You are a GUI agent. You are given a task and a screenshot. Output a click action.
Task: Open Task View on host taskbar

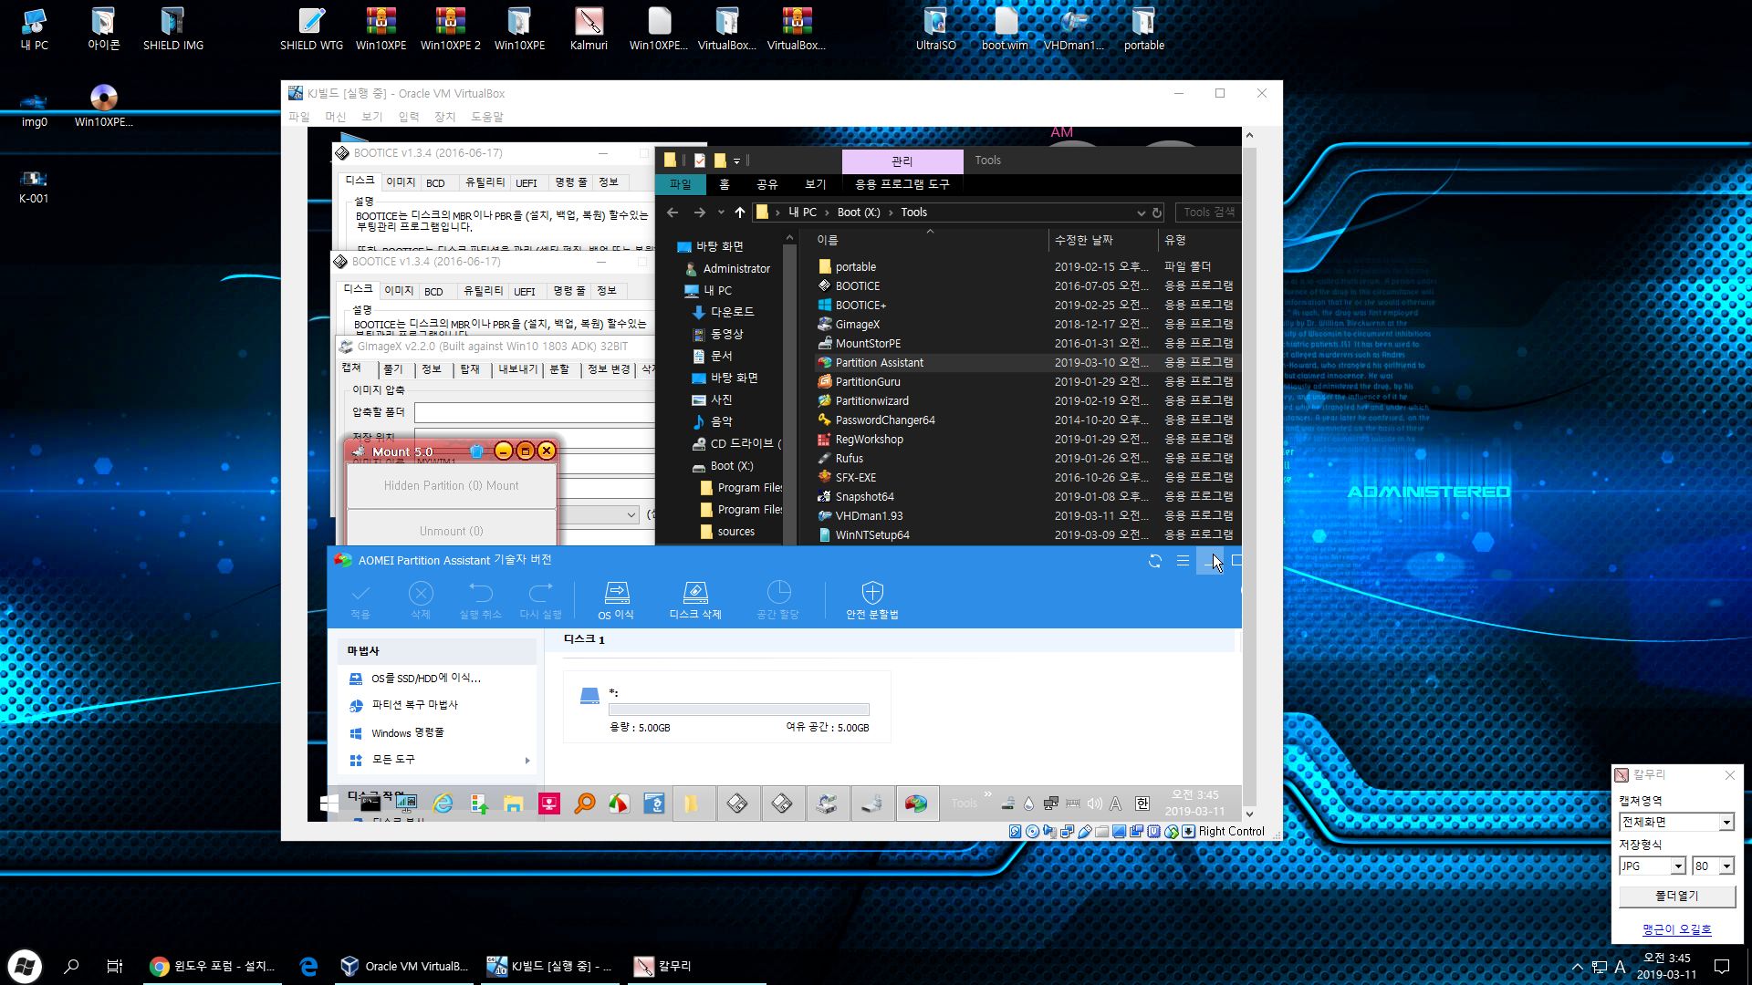(x=115, y=967)
